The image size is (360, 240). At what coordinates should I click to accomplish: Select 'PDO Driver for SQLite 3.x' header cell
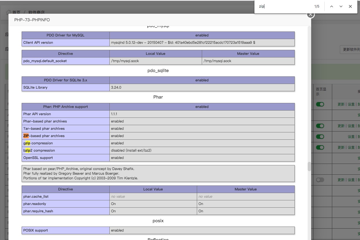pyautogui.click(x=66, y=80)
